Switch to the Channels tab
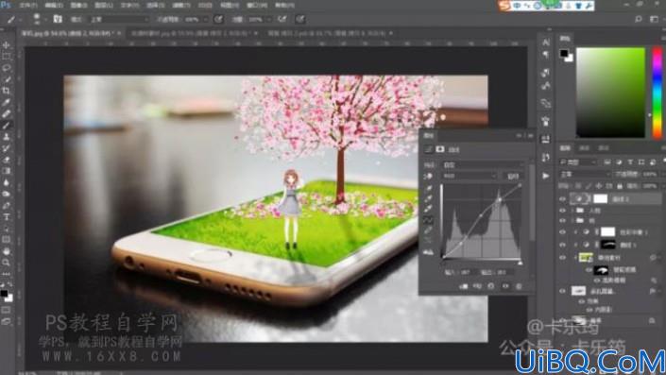Screen dimensions: 666x375 585,148
